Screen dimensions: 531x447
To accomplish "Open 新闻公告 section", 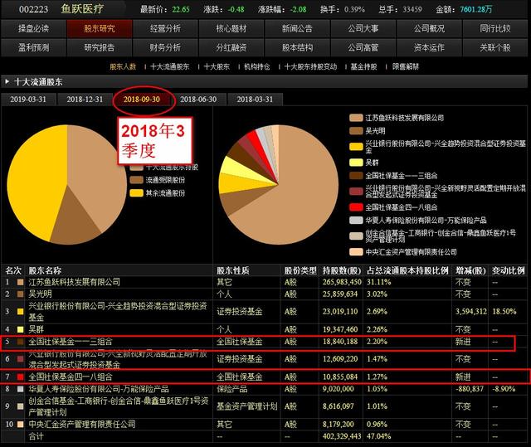I will pos(297,28).
